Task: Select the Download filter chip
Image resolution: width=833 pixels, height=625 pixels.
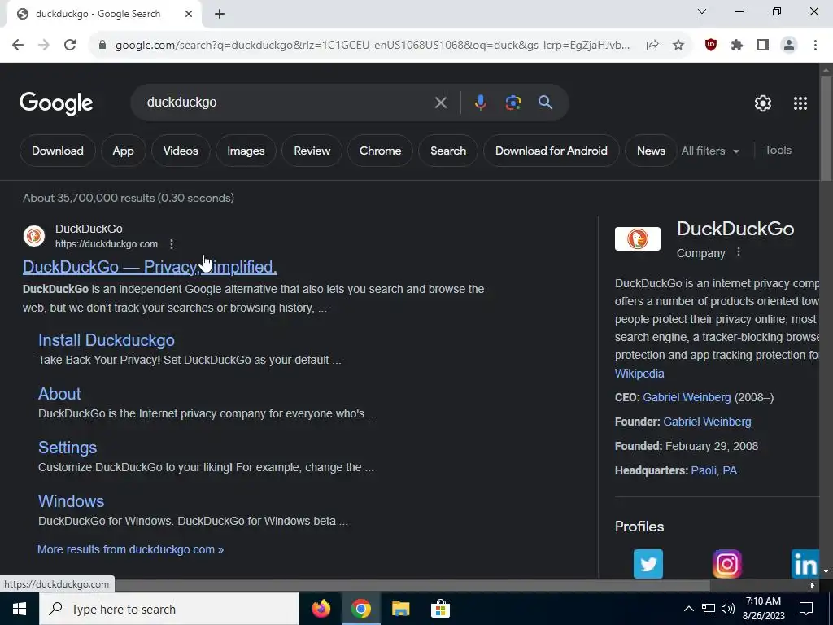Action: (x=58, y=151)
